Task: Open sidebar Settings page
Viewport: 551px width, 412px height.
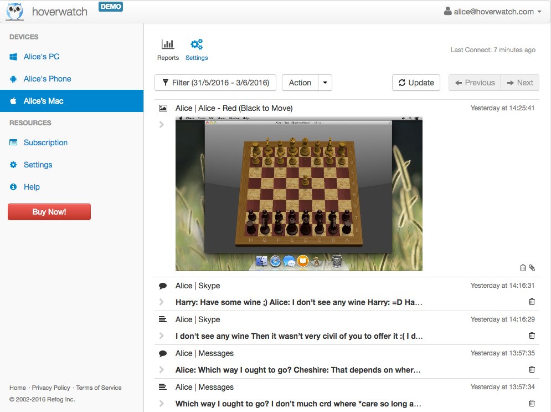Action: point(38,165)
